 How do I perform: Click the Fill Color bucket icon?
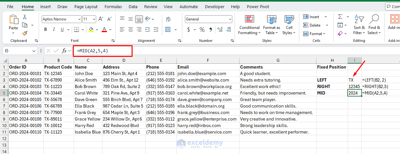91,30
